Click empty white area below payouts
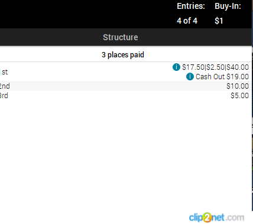 pyautogui.click(x=126, y=154)
